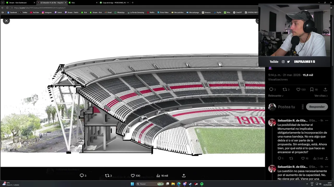This screenshot has height=187, width=334.
Task: Share the first thread comment
Action: [x=326, y=158]
